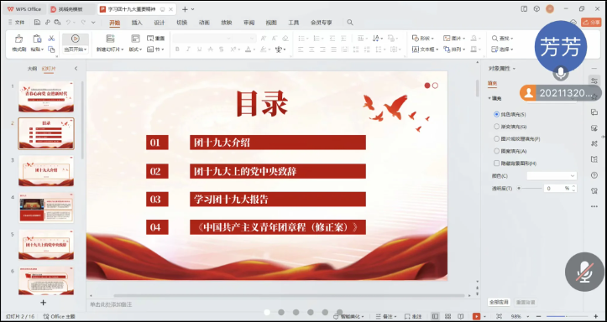Click the fit-slide-to-window icon
The width and height of the screenshot is (607, 322).
[x=499, y=316]
